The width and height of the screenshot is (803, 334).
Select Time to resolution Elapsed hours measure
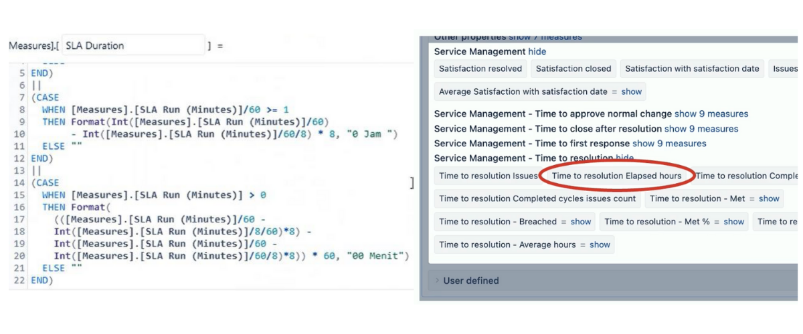point(616,176)
